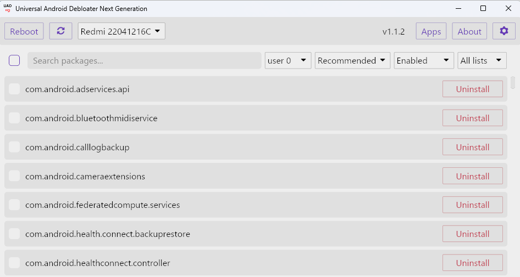Uninstall com.android.bluetoothmidiservice
520x277 pixels.
point(473,118)
